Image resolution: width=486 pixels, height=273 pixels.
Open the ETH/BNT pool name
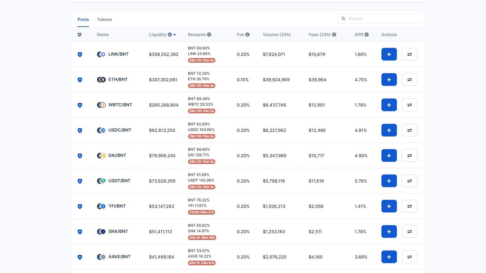pos(118,80)
